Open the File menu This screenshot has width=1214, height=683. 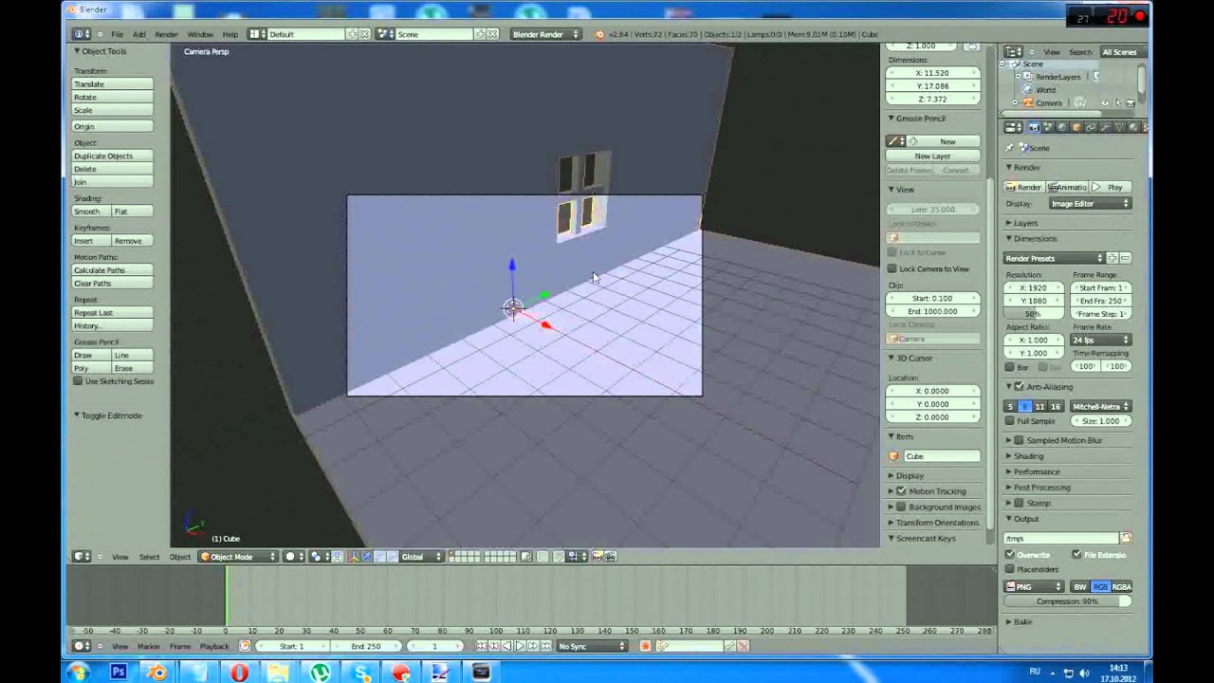[x=117, y=34]
